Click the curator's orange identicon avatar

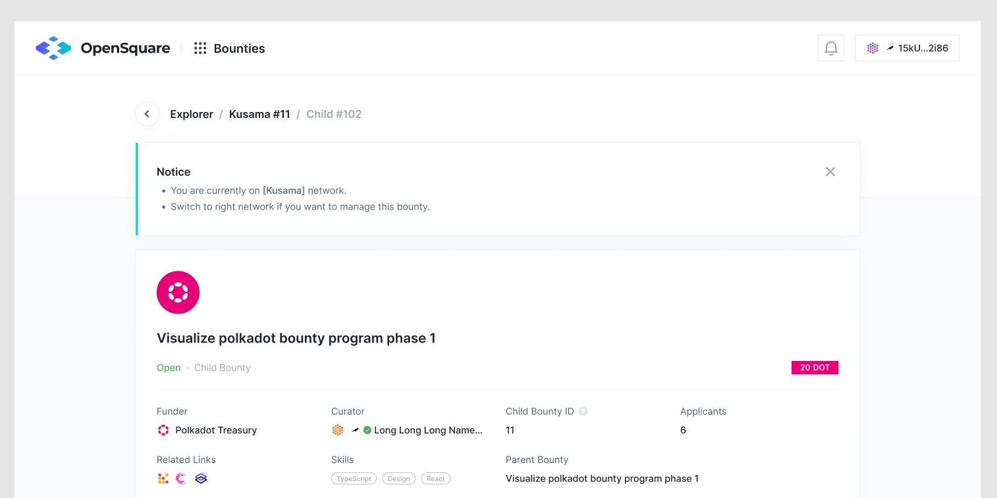pos(338,430)
